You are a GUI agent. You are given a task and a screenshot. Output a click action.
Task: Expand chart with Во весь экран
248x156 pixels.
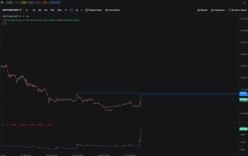click(x=238, y=10)
